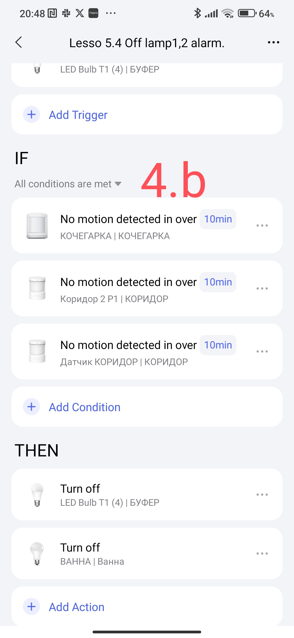Viewport: 294px width, 638px height.
Task: Tap the Add Trigger link
Action: 78,115
